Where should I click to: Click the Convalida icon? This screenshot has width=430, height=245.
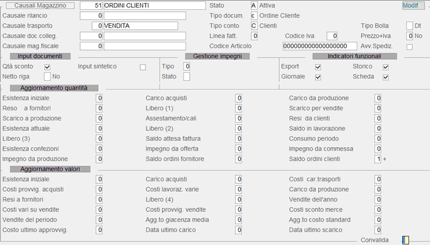click(x=405, y=239)
